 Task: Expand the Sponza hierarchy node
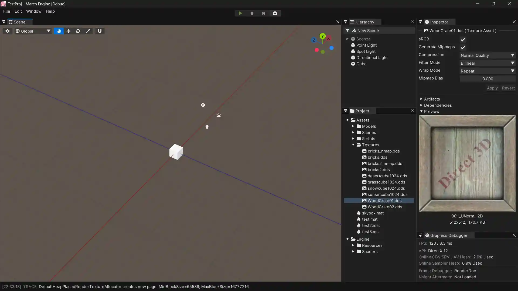click(x=347, y=39)
